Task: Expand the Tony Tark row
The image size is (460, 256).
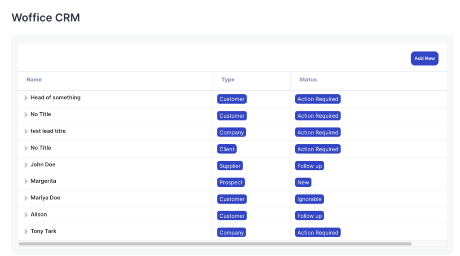Action: [26, 232]
